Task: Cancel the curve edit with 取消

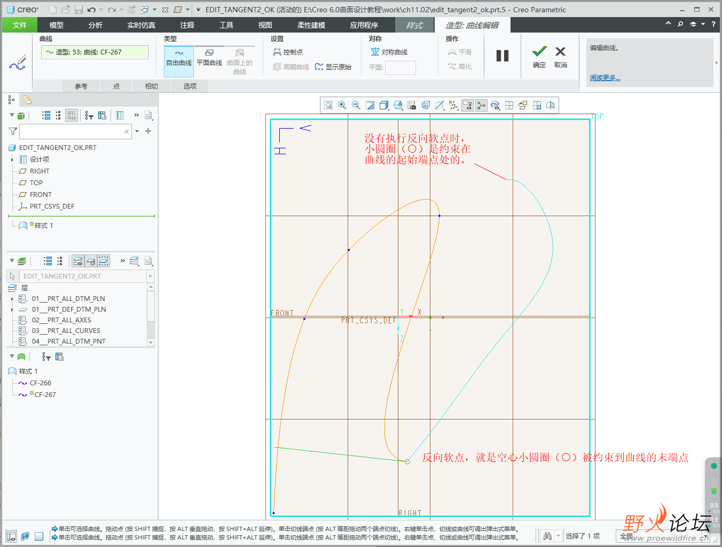Action: (x=561, y=57)
